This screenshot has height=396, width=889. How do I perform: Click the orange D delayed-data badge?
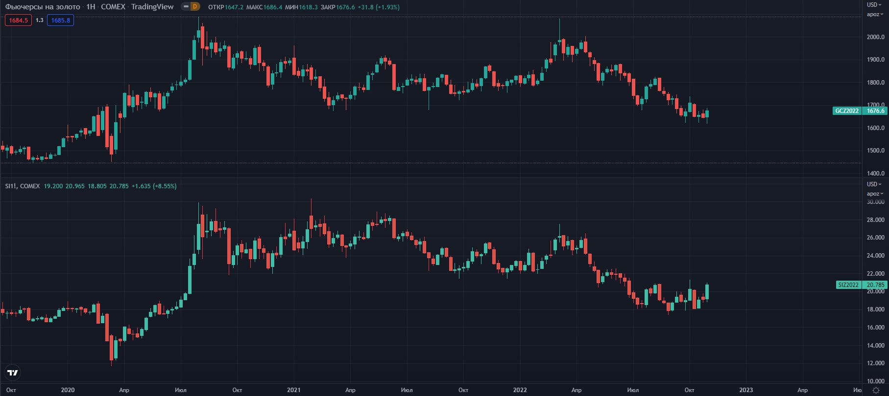tap(195, 7)
